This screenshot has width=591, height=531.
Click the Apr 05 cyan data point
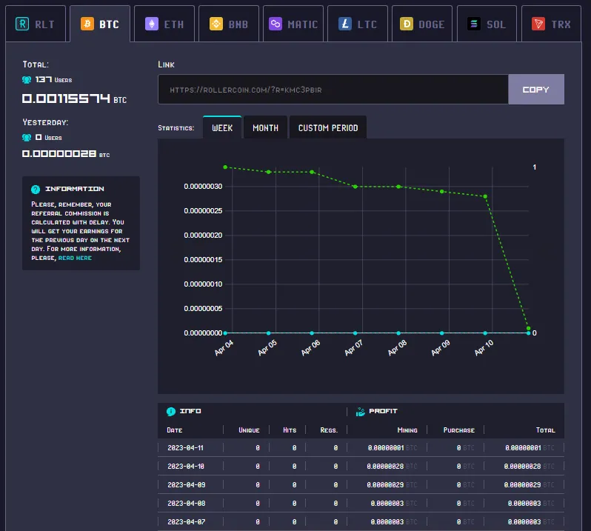point(268,333)
